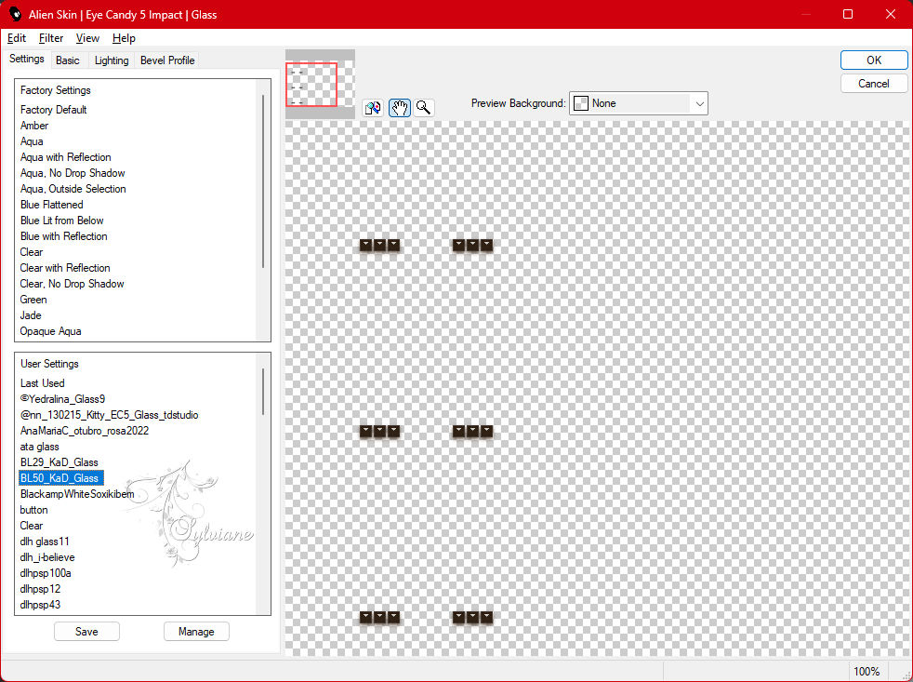
Task: Select highlighted BL50_KaD_Glass setting
Action: (60, 478)
